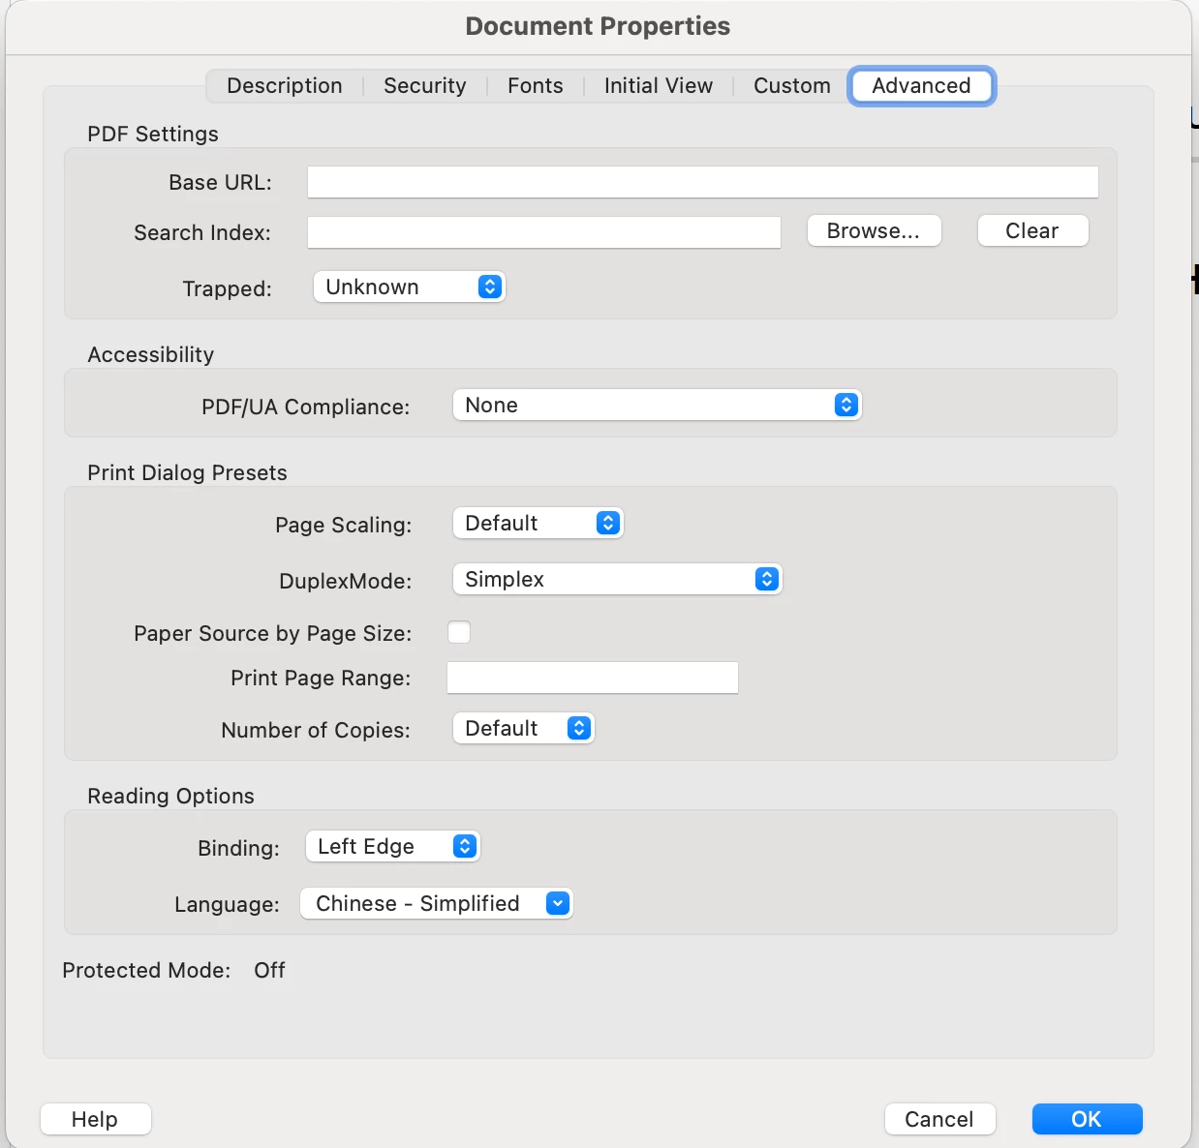
Task: Cancel the Document Properties dialog
Action: [x=939, y=1119]
